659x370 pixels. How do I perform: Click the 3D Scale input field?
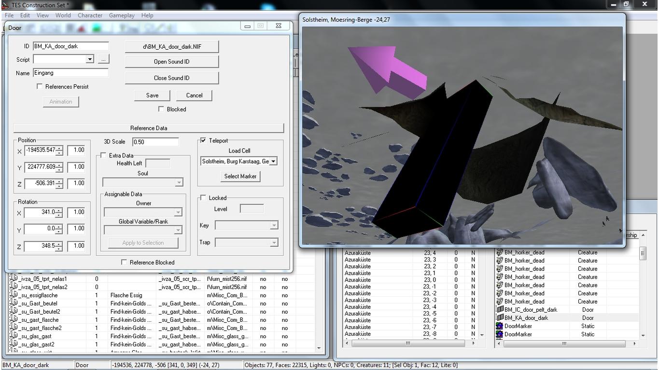(155, 142)
